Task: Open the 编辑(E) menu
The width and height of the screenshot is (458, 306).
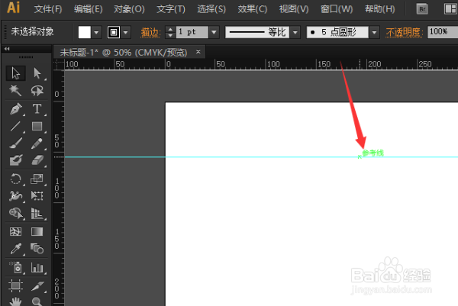Action: coord(89,9)
